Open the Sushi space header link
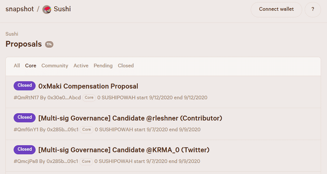Image resolution: width=327 pixels, height=174 pixels. (62, 9)
